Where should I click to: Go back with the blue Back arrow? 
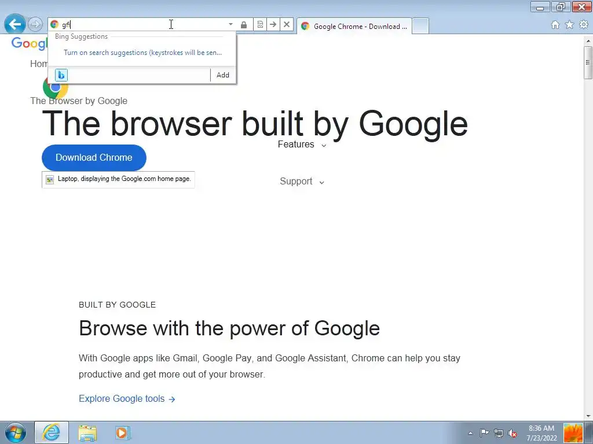coord(14,24)
